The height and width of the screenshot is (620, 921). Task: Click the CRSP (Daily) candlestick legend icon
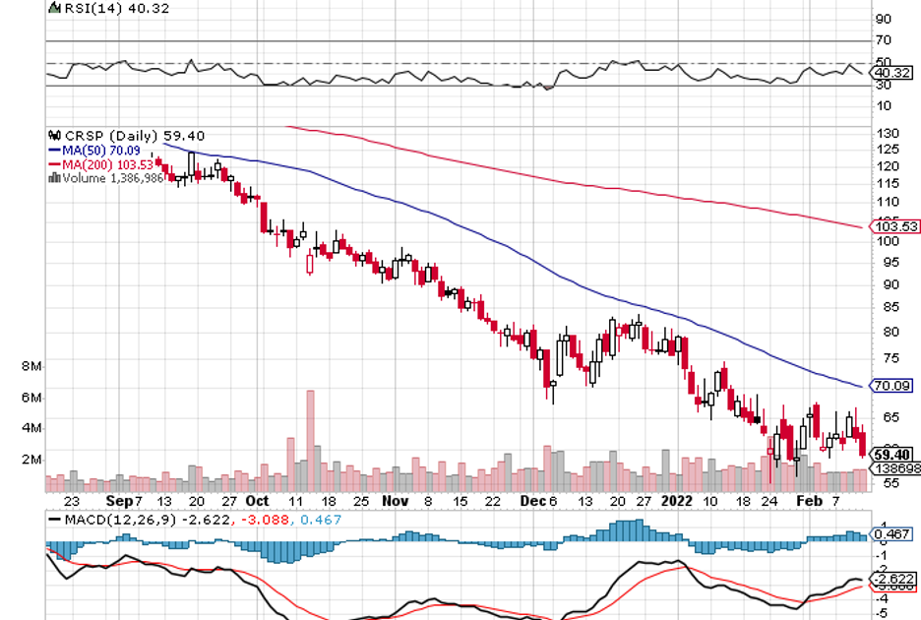[x=55, y=136]
